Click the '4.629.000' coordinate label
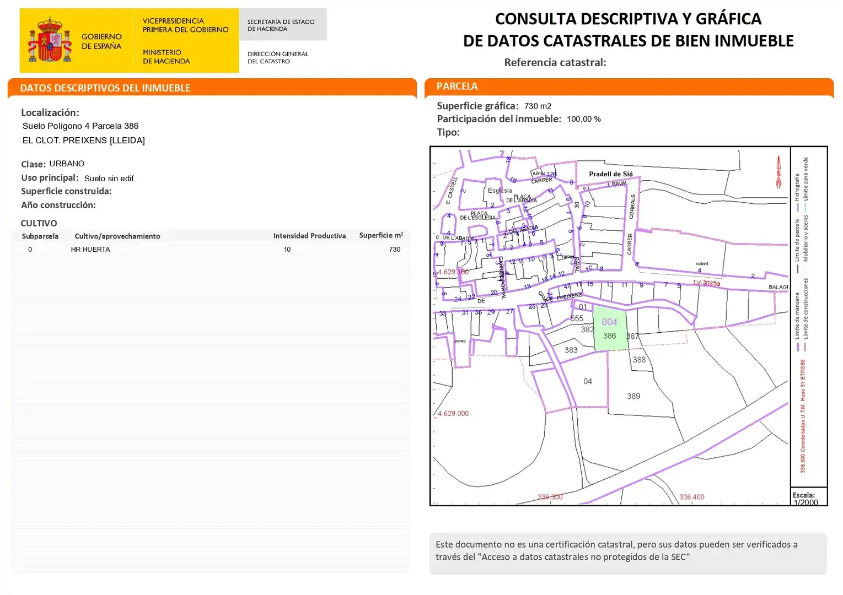 pos(453,413)
